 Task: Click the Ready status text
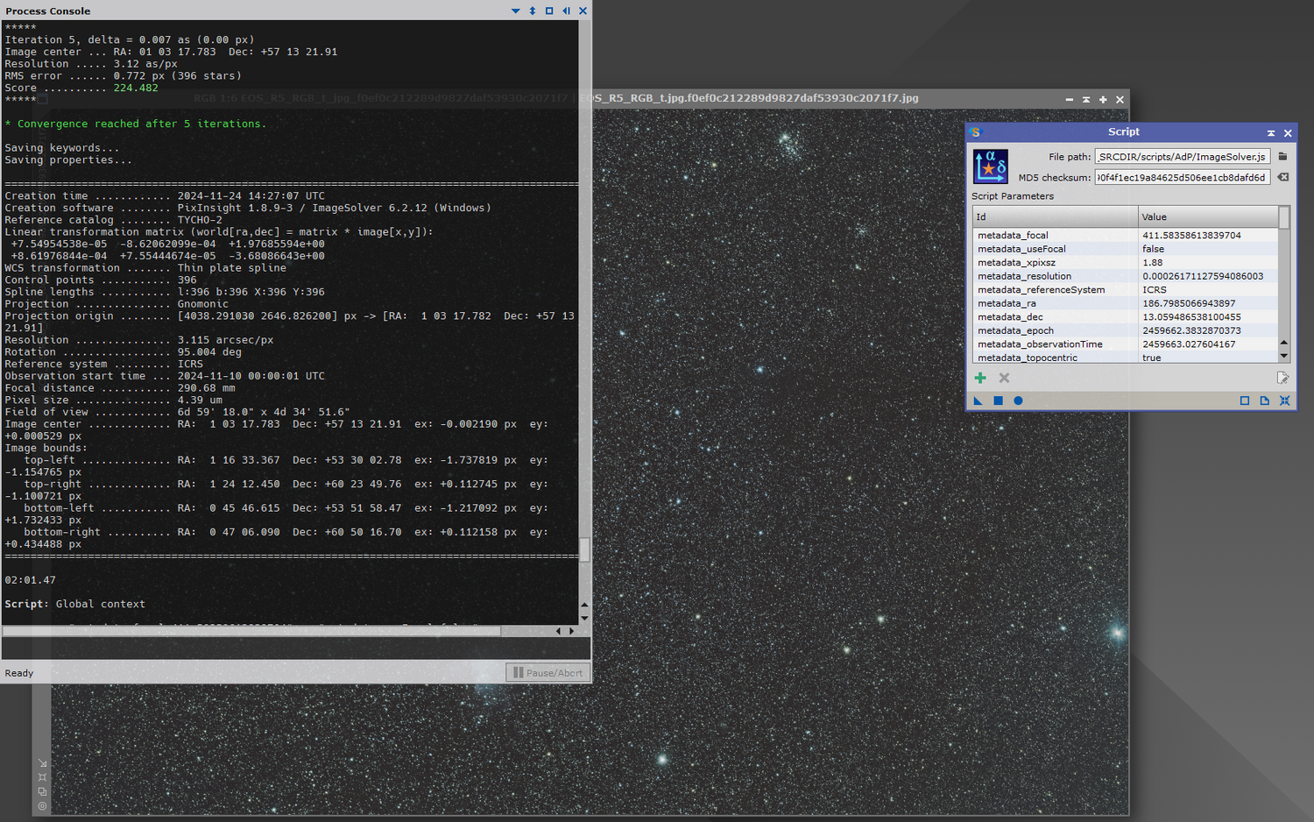coord(19,673)
